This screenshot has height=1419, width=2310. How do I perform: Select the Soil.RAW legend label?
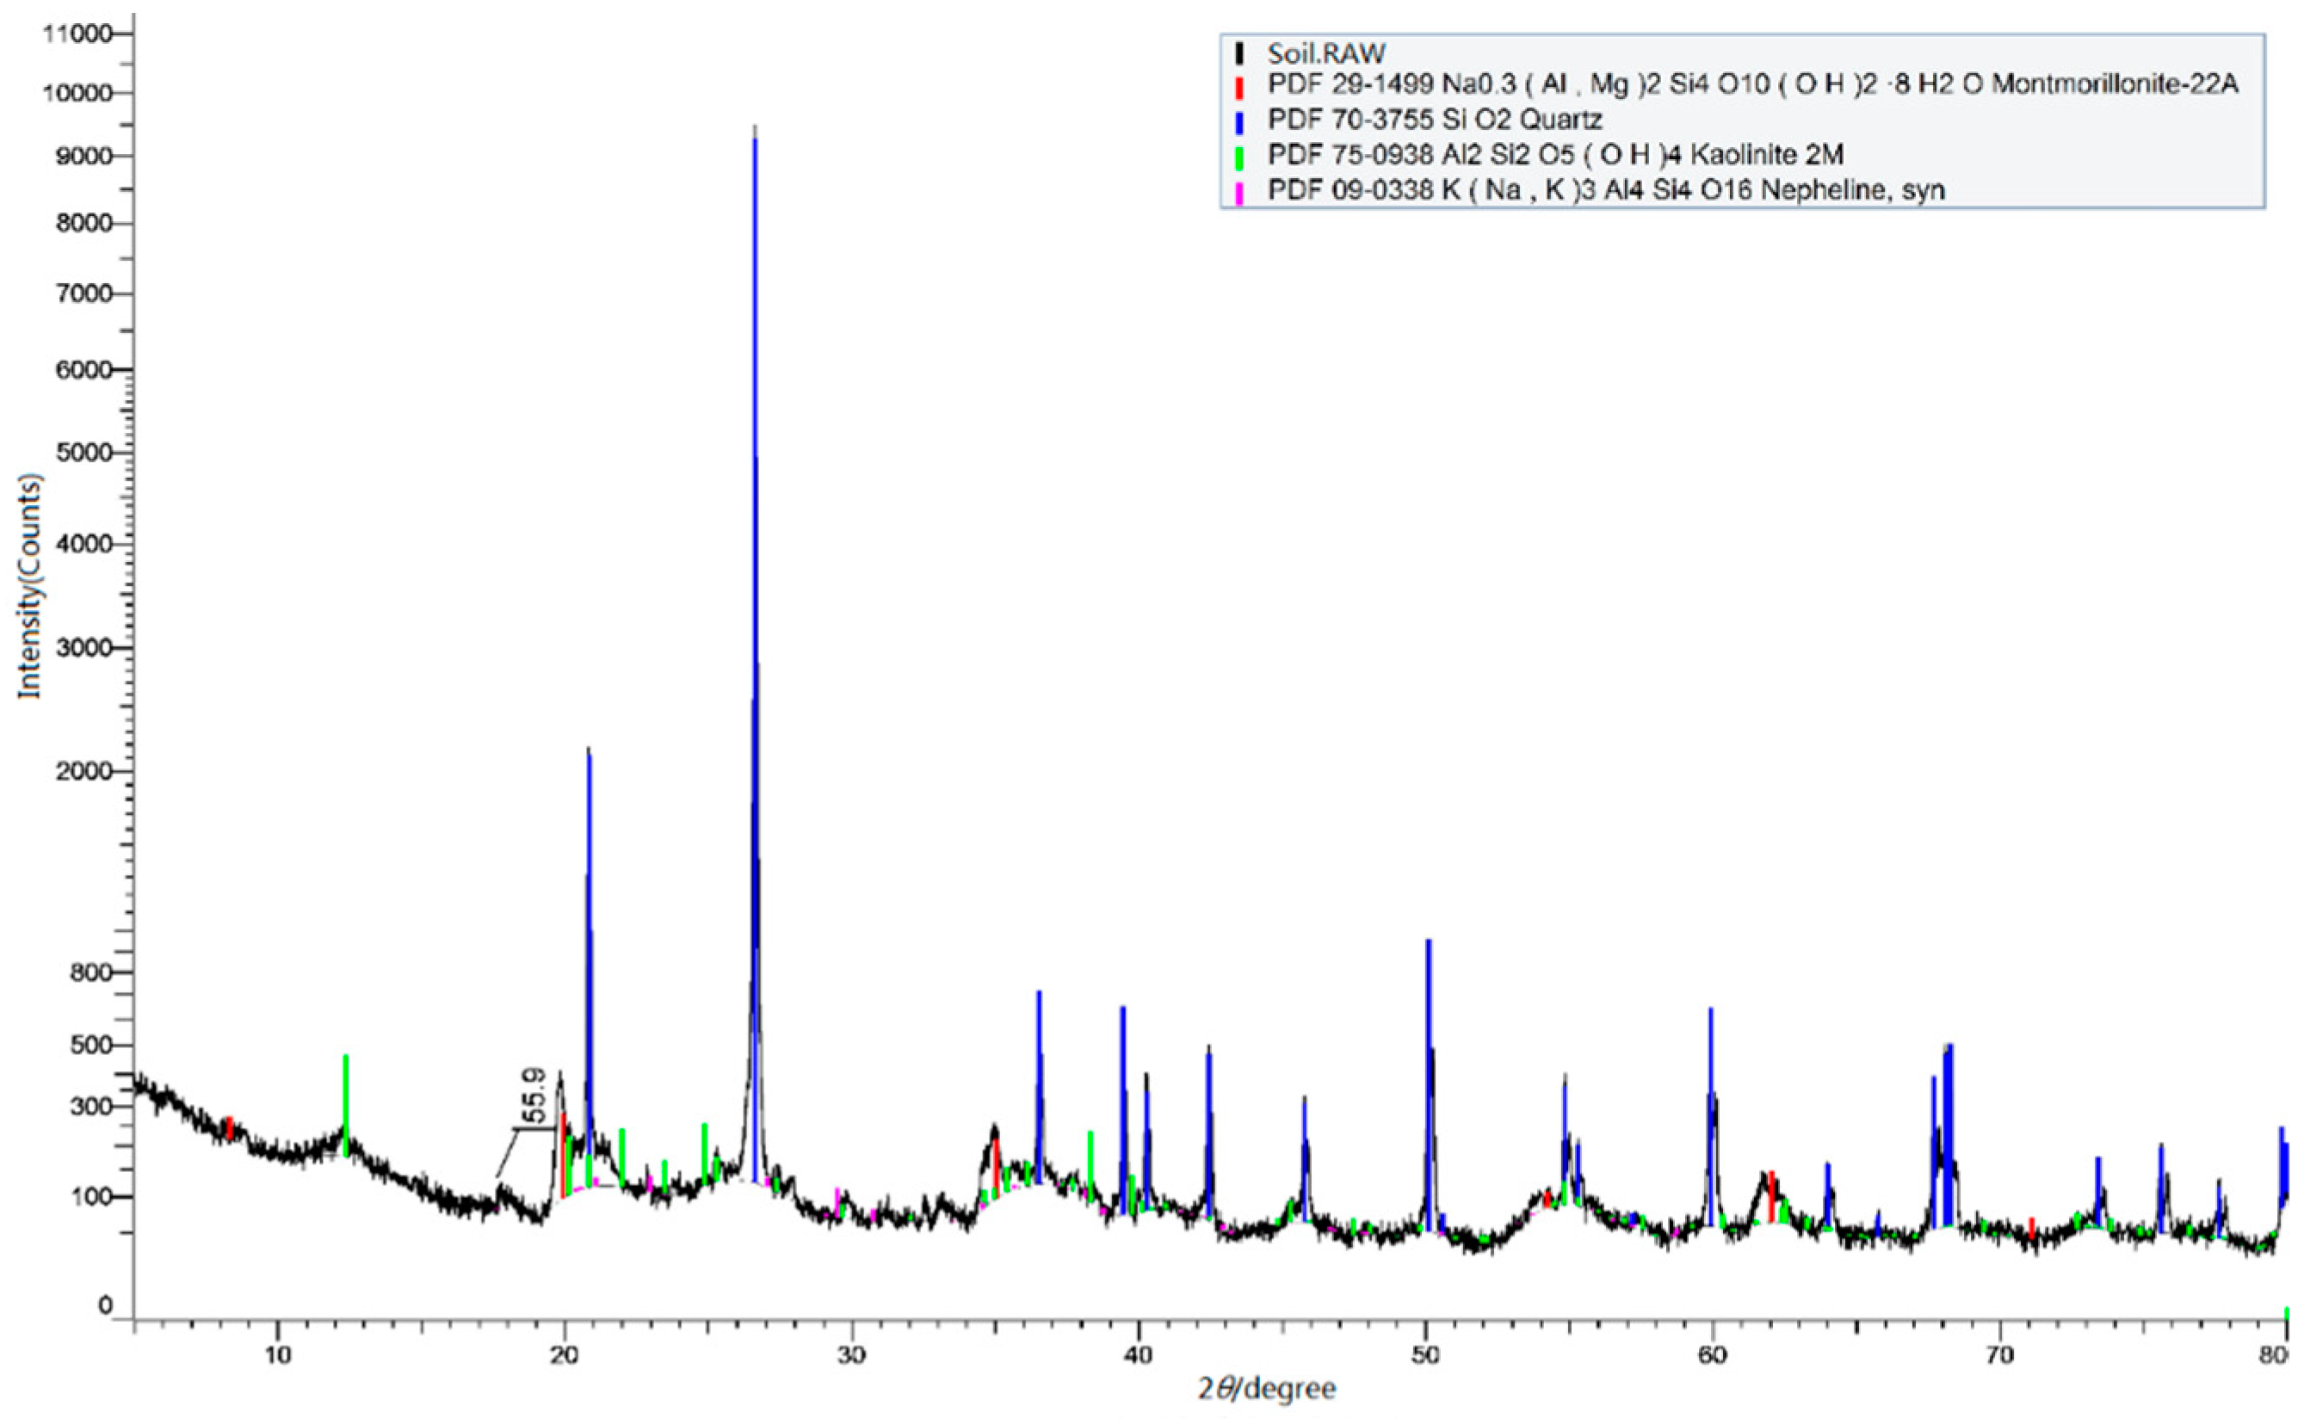[x=1325, y=53]
